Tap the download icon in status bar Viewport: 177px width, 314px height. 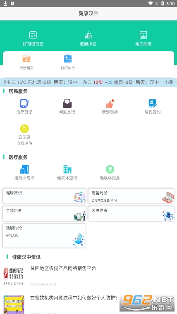(x=5, y=4)
